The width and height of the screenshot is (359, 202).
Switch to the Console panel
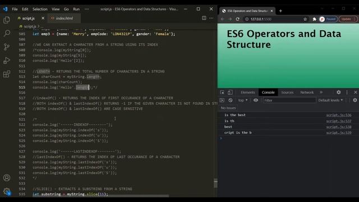[268, 92]
